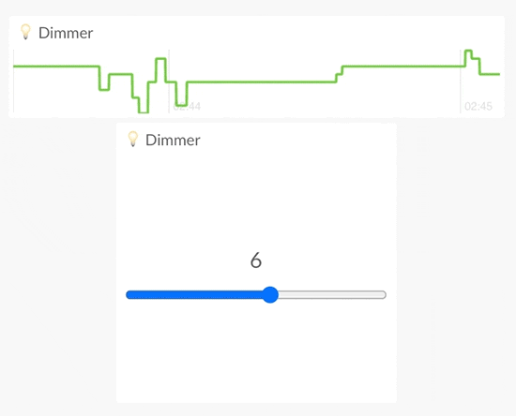Set the dimmer to maximum at the track's right end
The height and width of the screenshot is (416, 516).
pyautogui.click(x=384, y=295)
